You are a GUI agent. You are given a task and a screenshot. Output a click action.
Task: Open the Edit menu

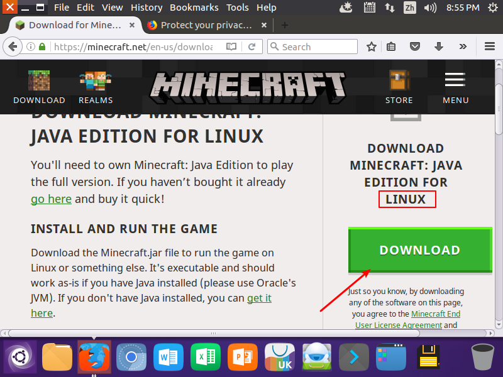click(x=86, y=8)
